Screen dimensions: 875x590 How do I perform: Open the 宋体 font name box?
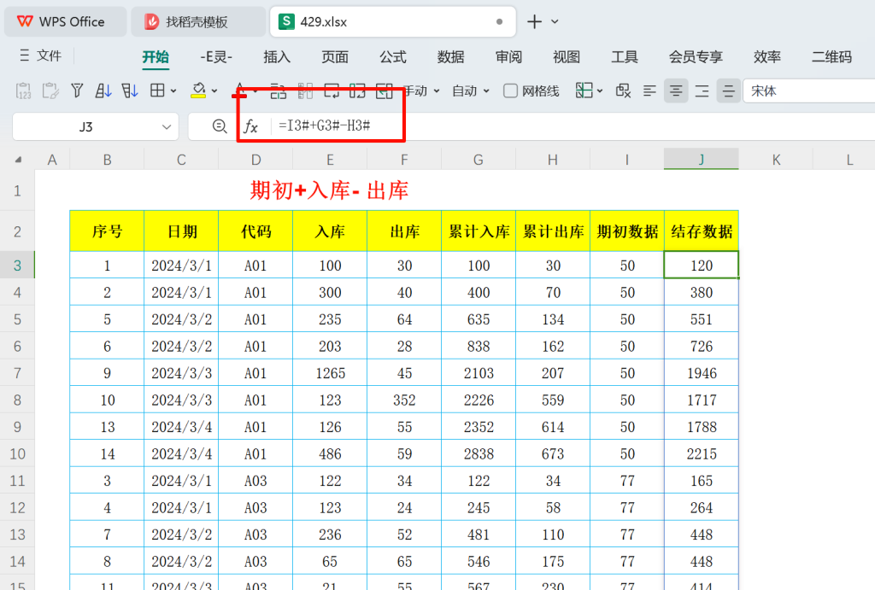(x=808, y=91)
